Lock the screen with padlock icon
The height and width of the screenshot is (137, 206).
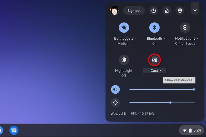167,11
